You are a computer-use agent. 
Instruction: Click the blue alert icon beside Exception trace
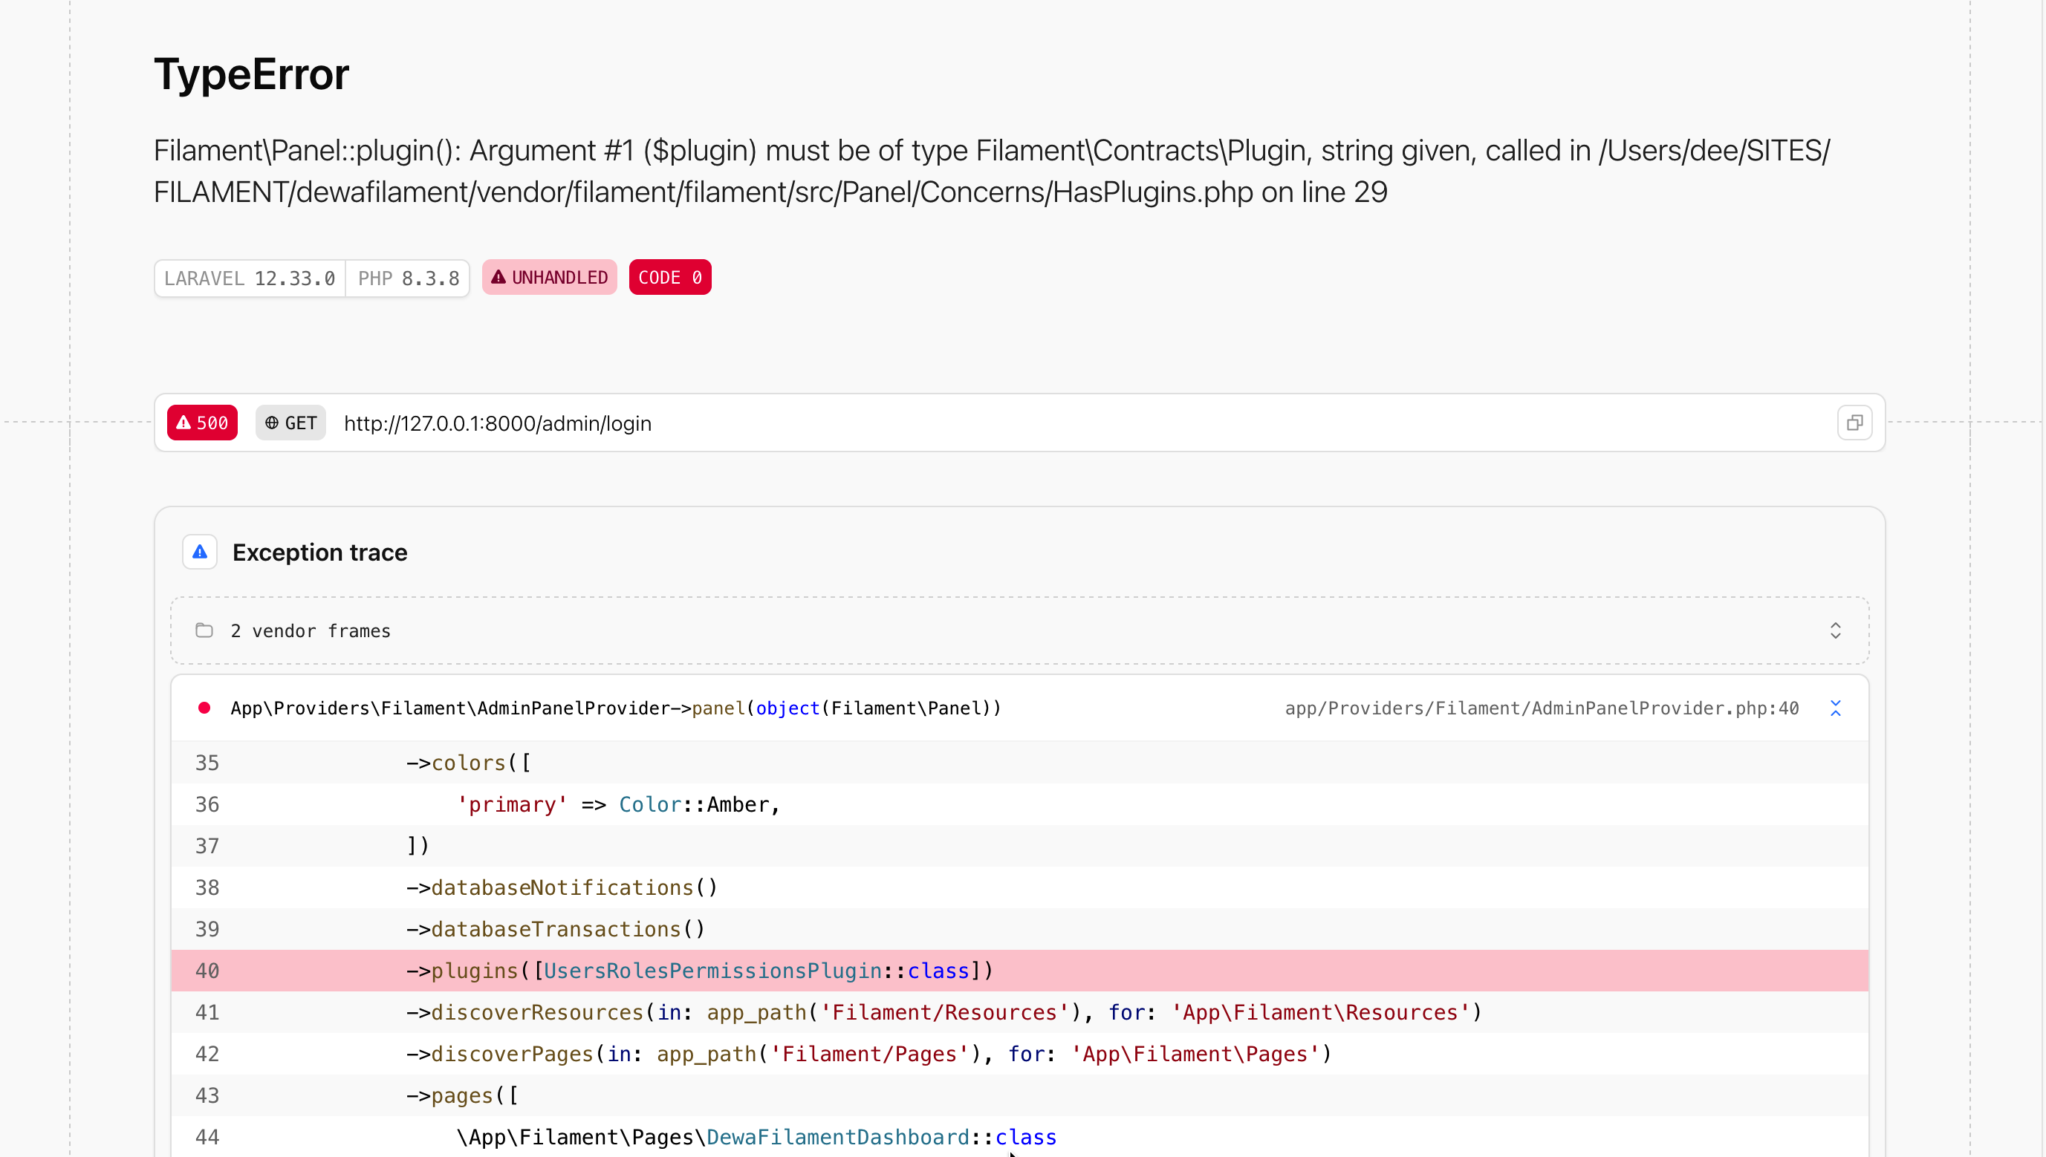coord(200,552)
